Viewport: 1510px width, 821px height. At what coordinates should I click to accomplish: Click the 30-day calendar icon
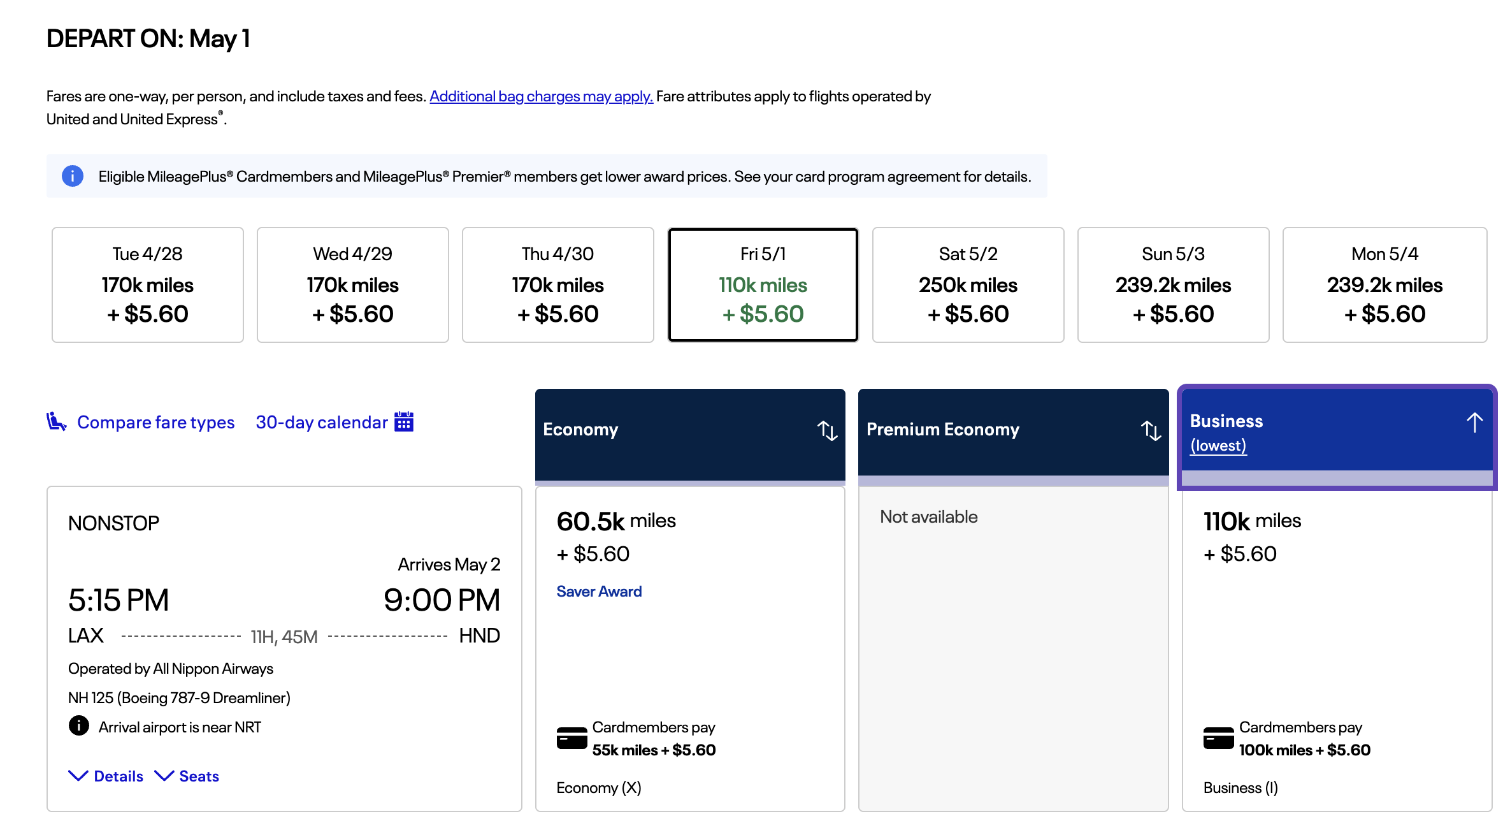(x=404, y=421)
